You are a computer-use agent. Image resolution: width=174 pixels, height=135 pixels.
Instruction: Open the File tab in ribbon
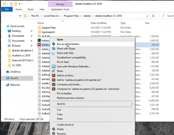(7, 9)
